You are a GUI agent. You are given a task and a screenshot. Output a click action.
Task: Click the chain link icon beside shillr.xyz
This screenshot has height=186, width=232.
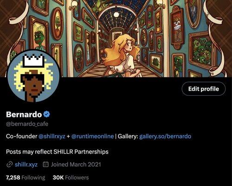click(10, 164)
